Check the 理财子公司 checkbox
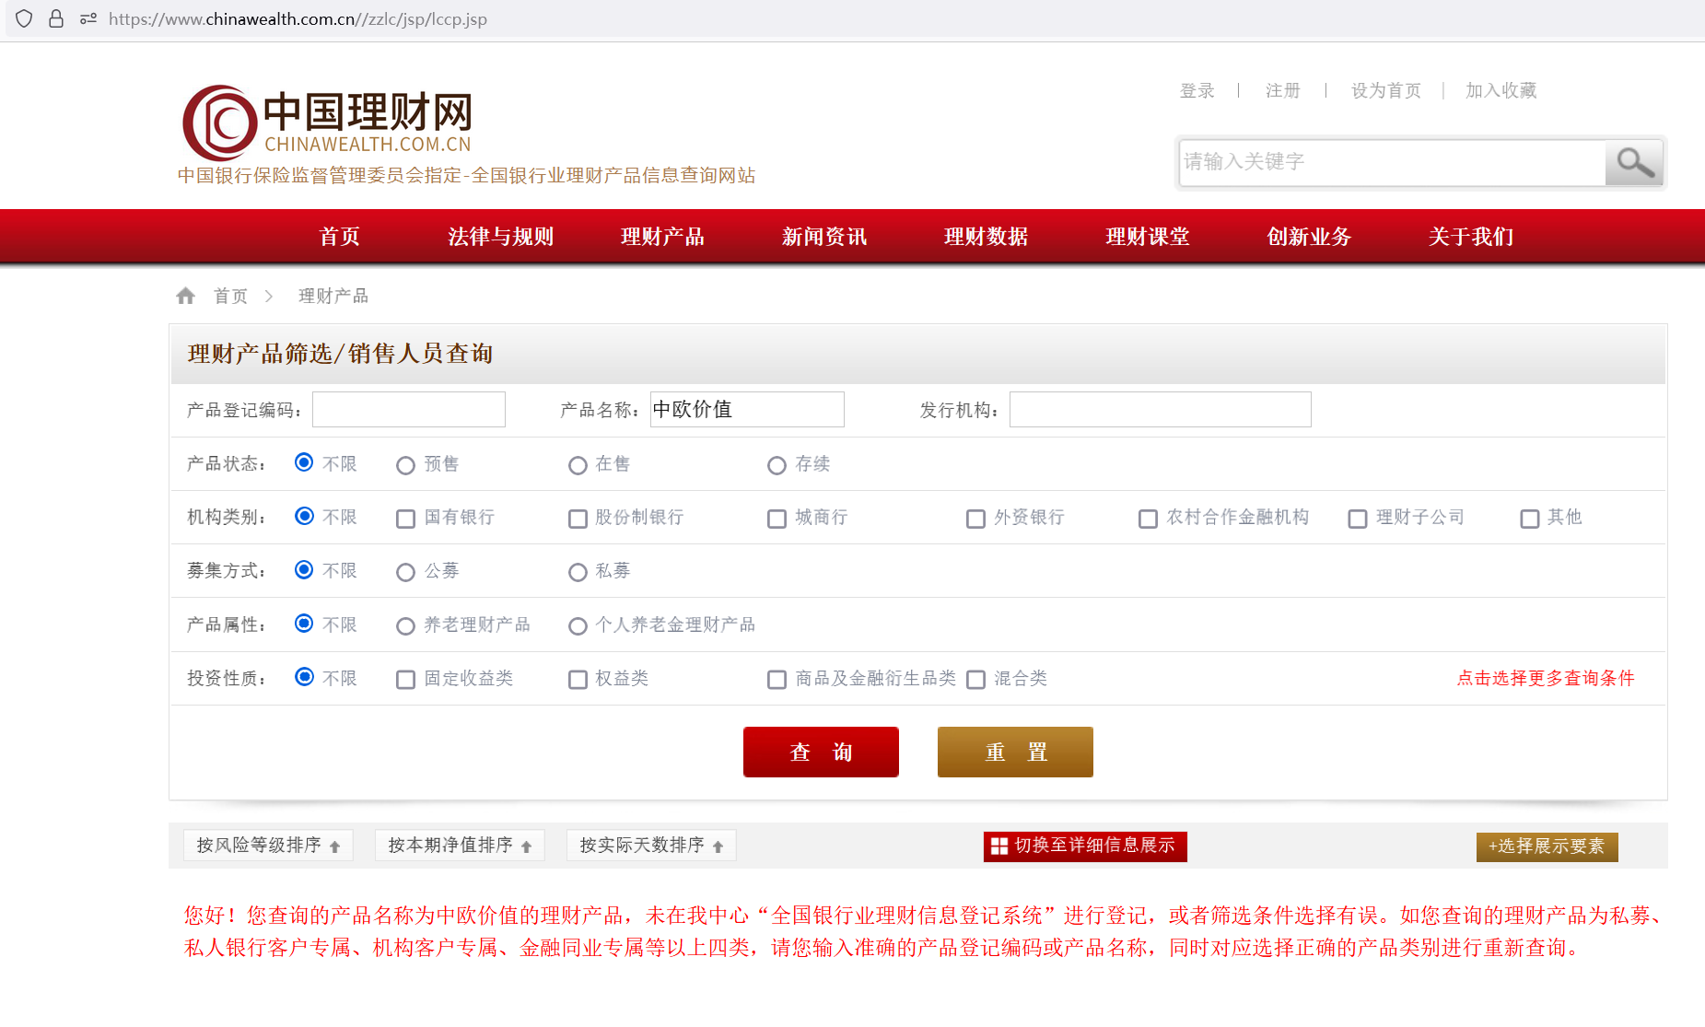Screen dimensions: 1705x1027 tap(1357, 519)
